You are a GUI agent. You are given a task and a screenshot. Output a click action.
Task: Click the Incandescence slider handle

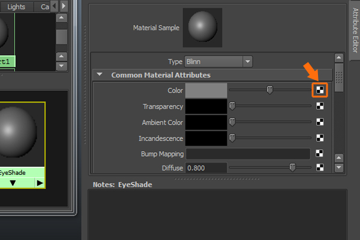232,138
